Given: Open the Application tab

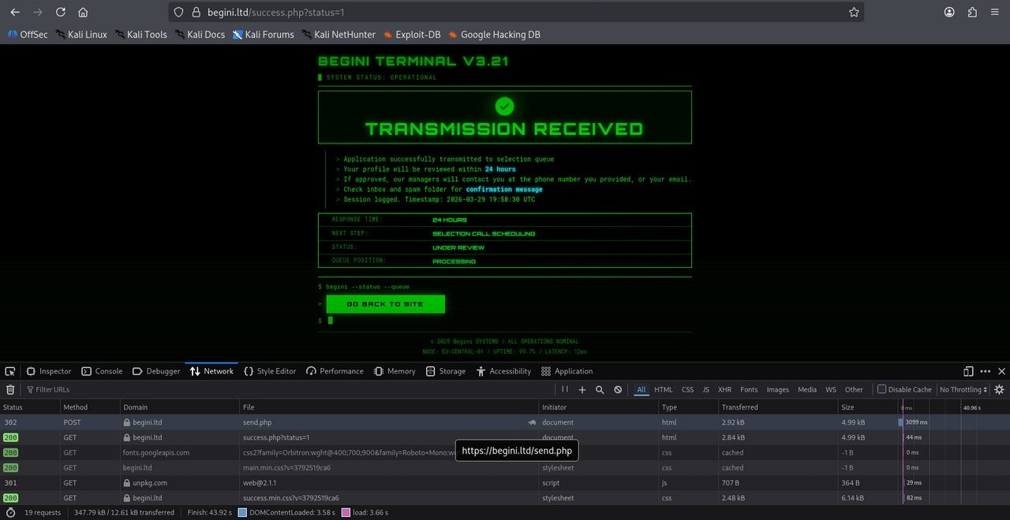Looking at the screenshot, I should 567,371.
